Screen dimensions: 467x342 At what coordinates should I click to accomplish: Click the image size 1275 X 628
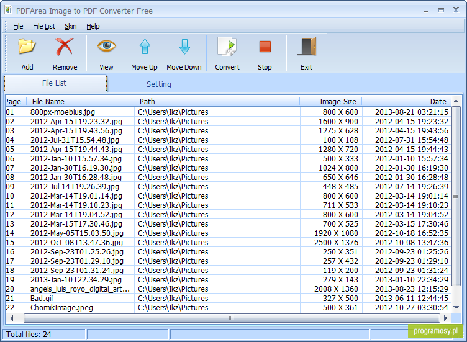[x=338, y=131]
